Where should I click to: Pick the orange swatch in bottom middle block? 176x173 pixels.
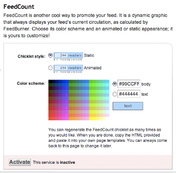(70, 119)
